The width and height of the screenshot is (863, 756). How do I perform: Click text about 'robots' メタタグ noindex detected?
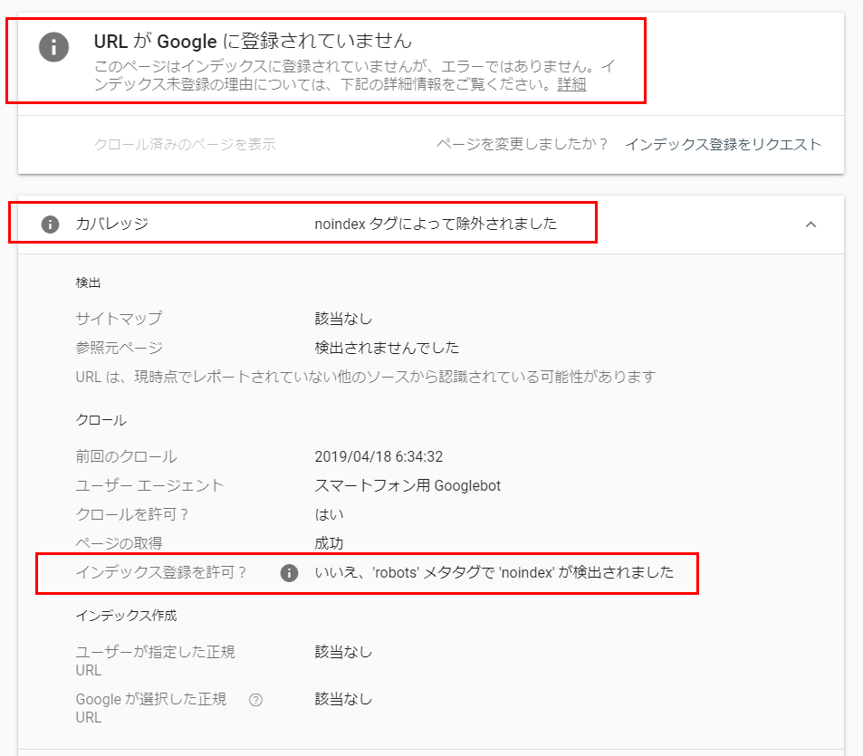pyautogui.click(x=494, y=573)
